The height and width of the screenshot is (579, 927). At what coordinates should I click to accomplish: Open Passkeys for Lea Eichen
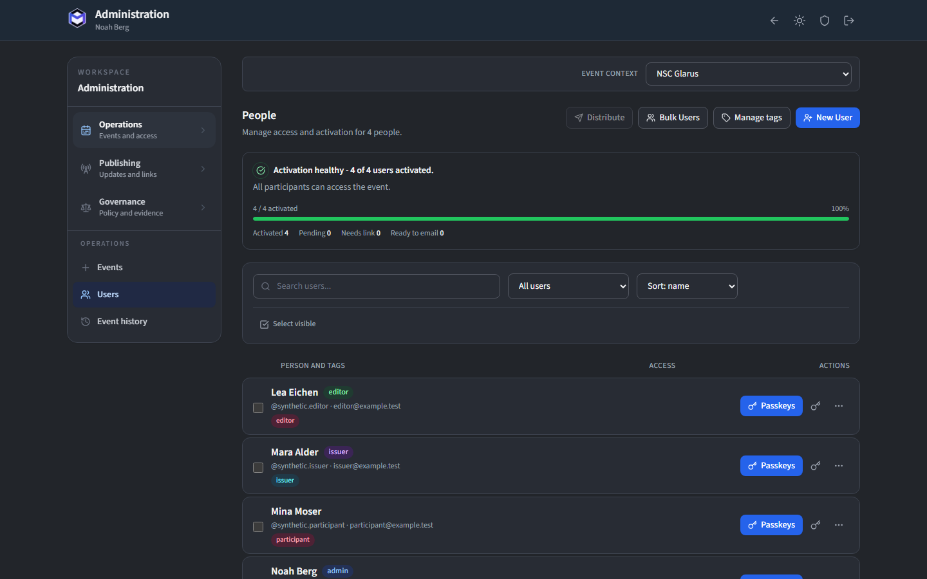coord(771,406)
